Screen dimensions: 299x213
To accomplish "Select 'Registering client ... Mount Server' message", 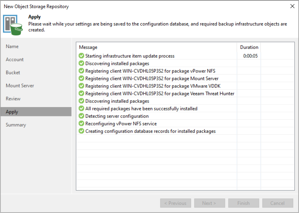I will coord(152,79).
